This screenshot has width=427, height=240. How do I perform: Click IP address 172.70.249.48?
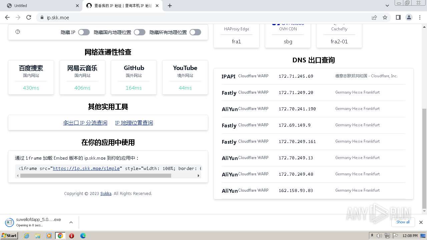[296, 174]
